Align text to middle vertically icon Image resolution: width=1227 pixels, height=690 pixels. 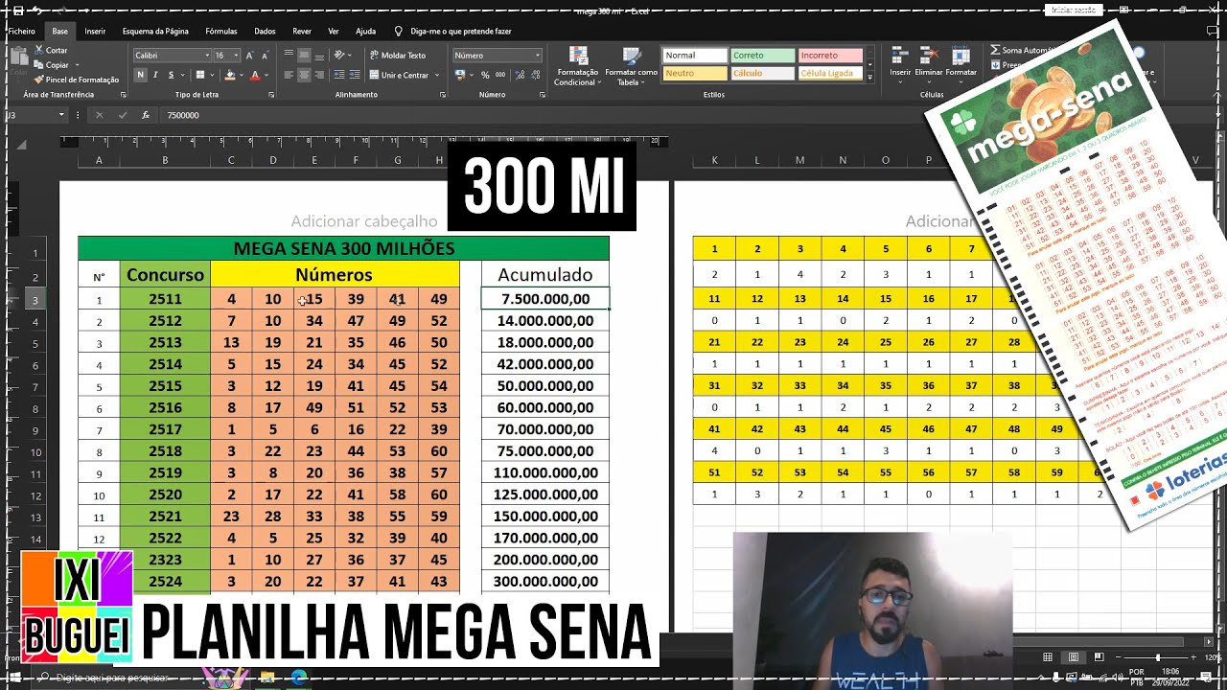pos(305,56)
